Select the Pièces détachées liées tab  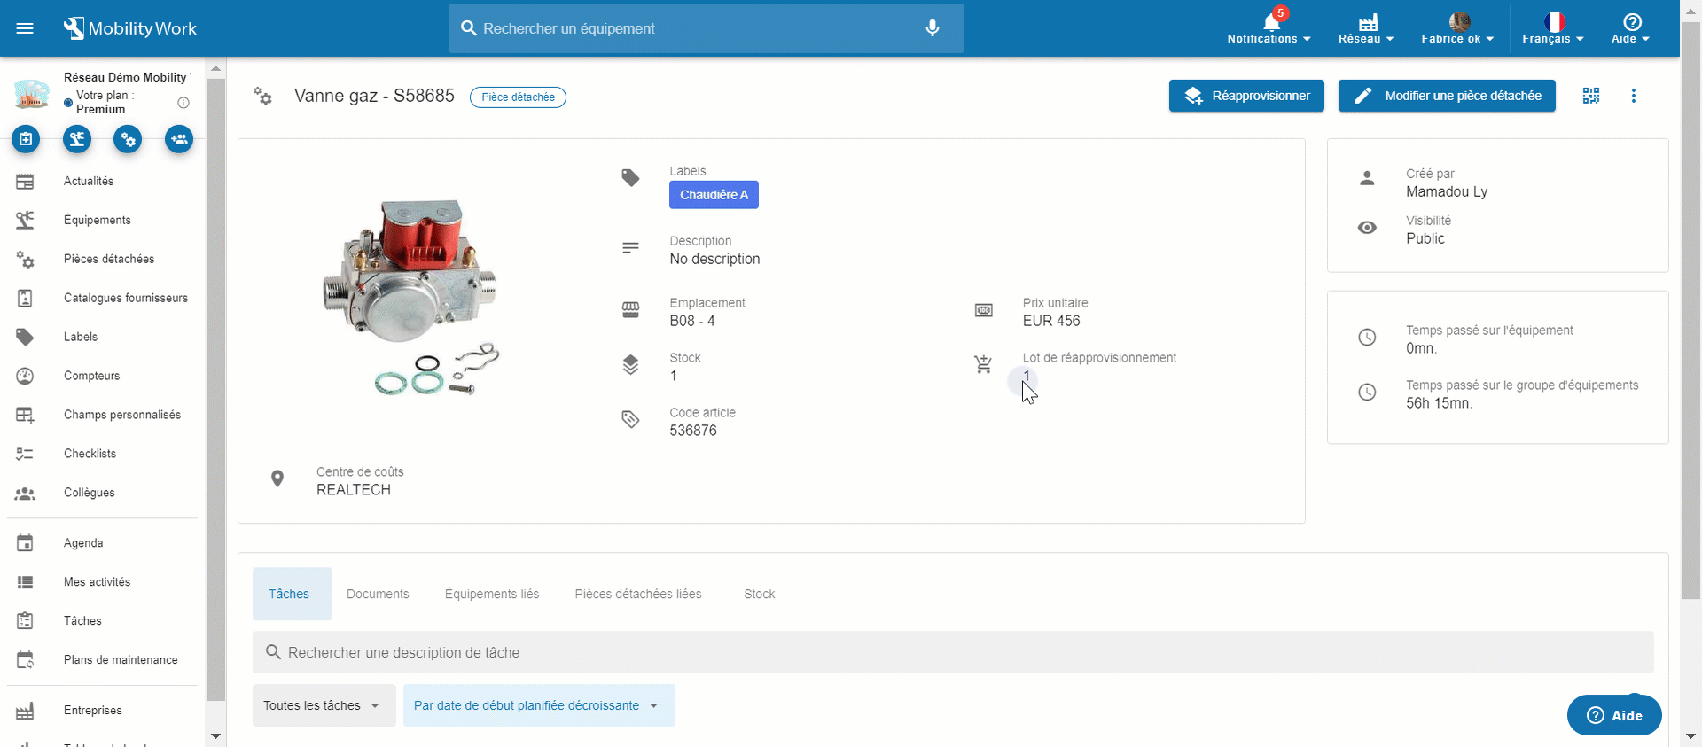pyautogui.click(x=637, y=594)
